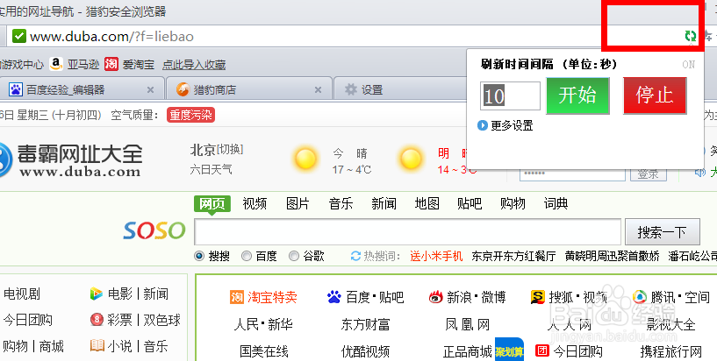
Task: Close the 百度经验_编辑器 tab
Action: pyautogui.click(x=150, y=90)
